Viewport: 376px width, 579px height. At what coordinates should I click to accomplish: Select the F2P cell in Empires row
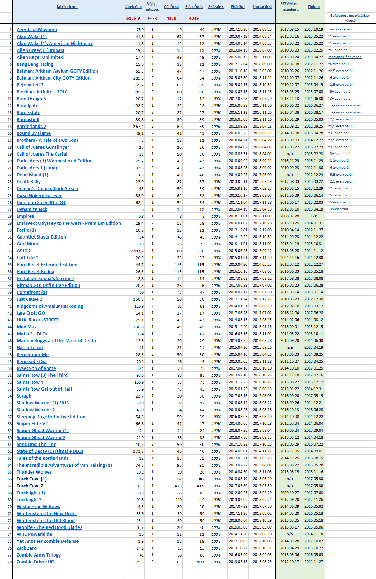point(314,216)
